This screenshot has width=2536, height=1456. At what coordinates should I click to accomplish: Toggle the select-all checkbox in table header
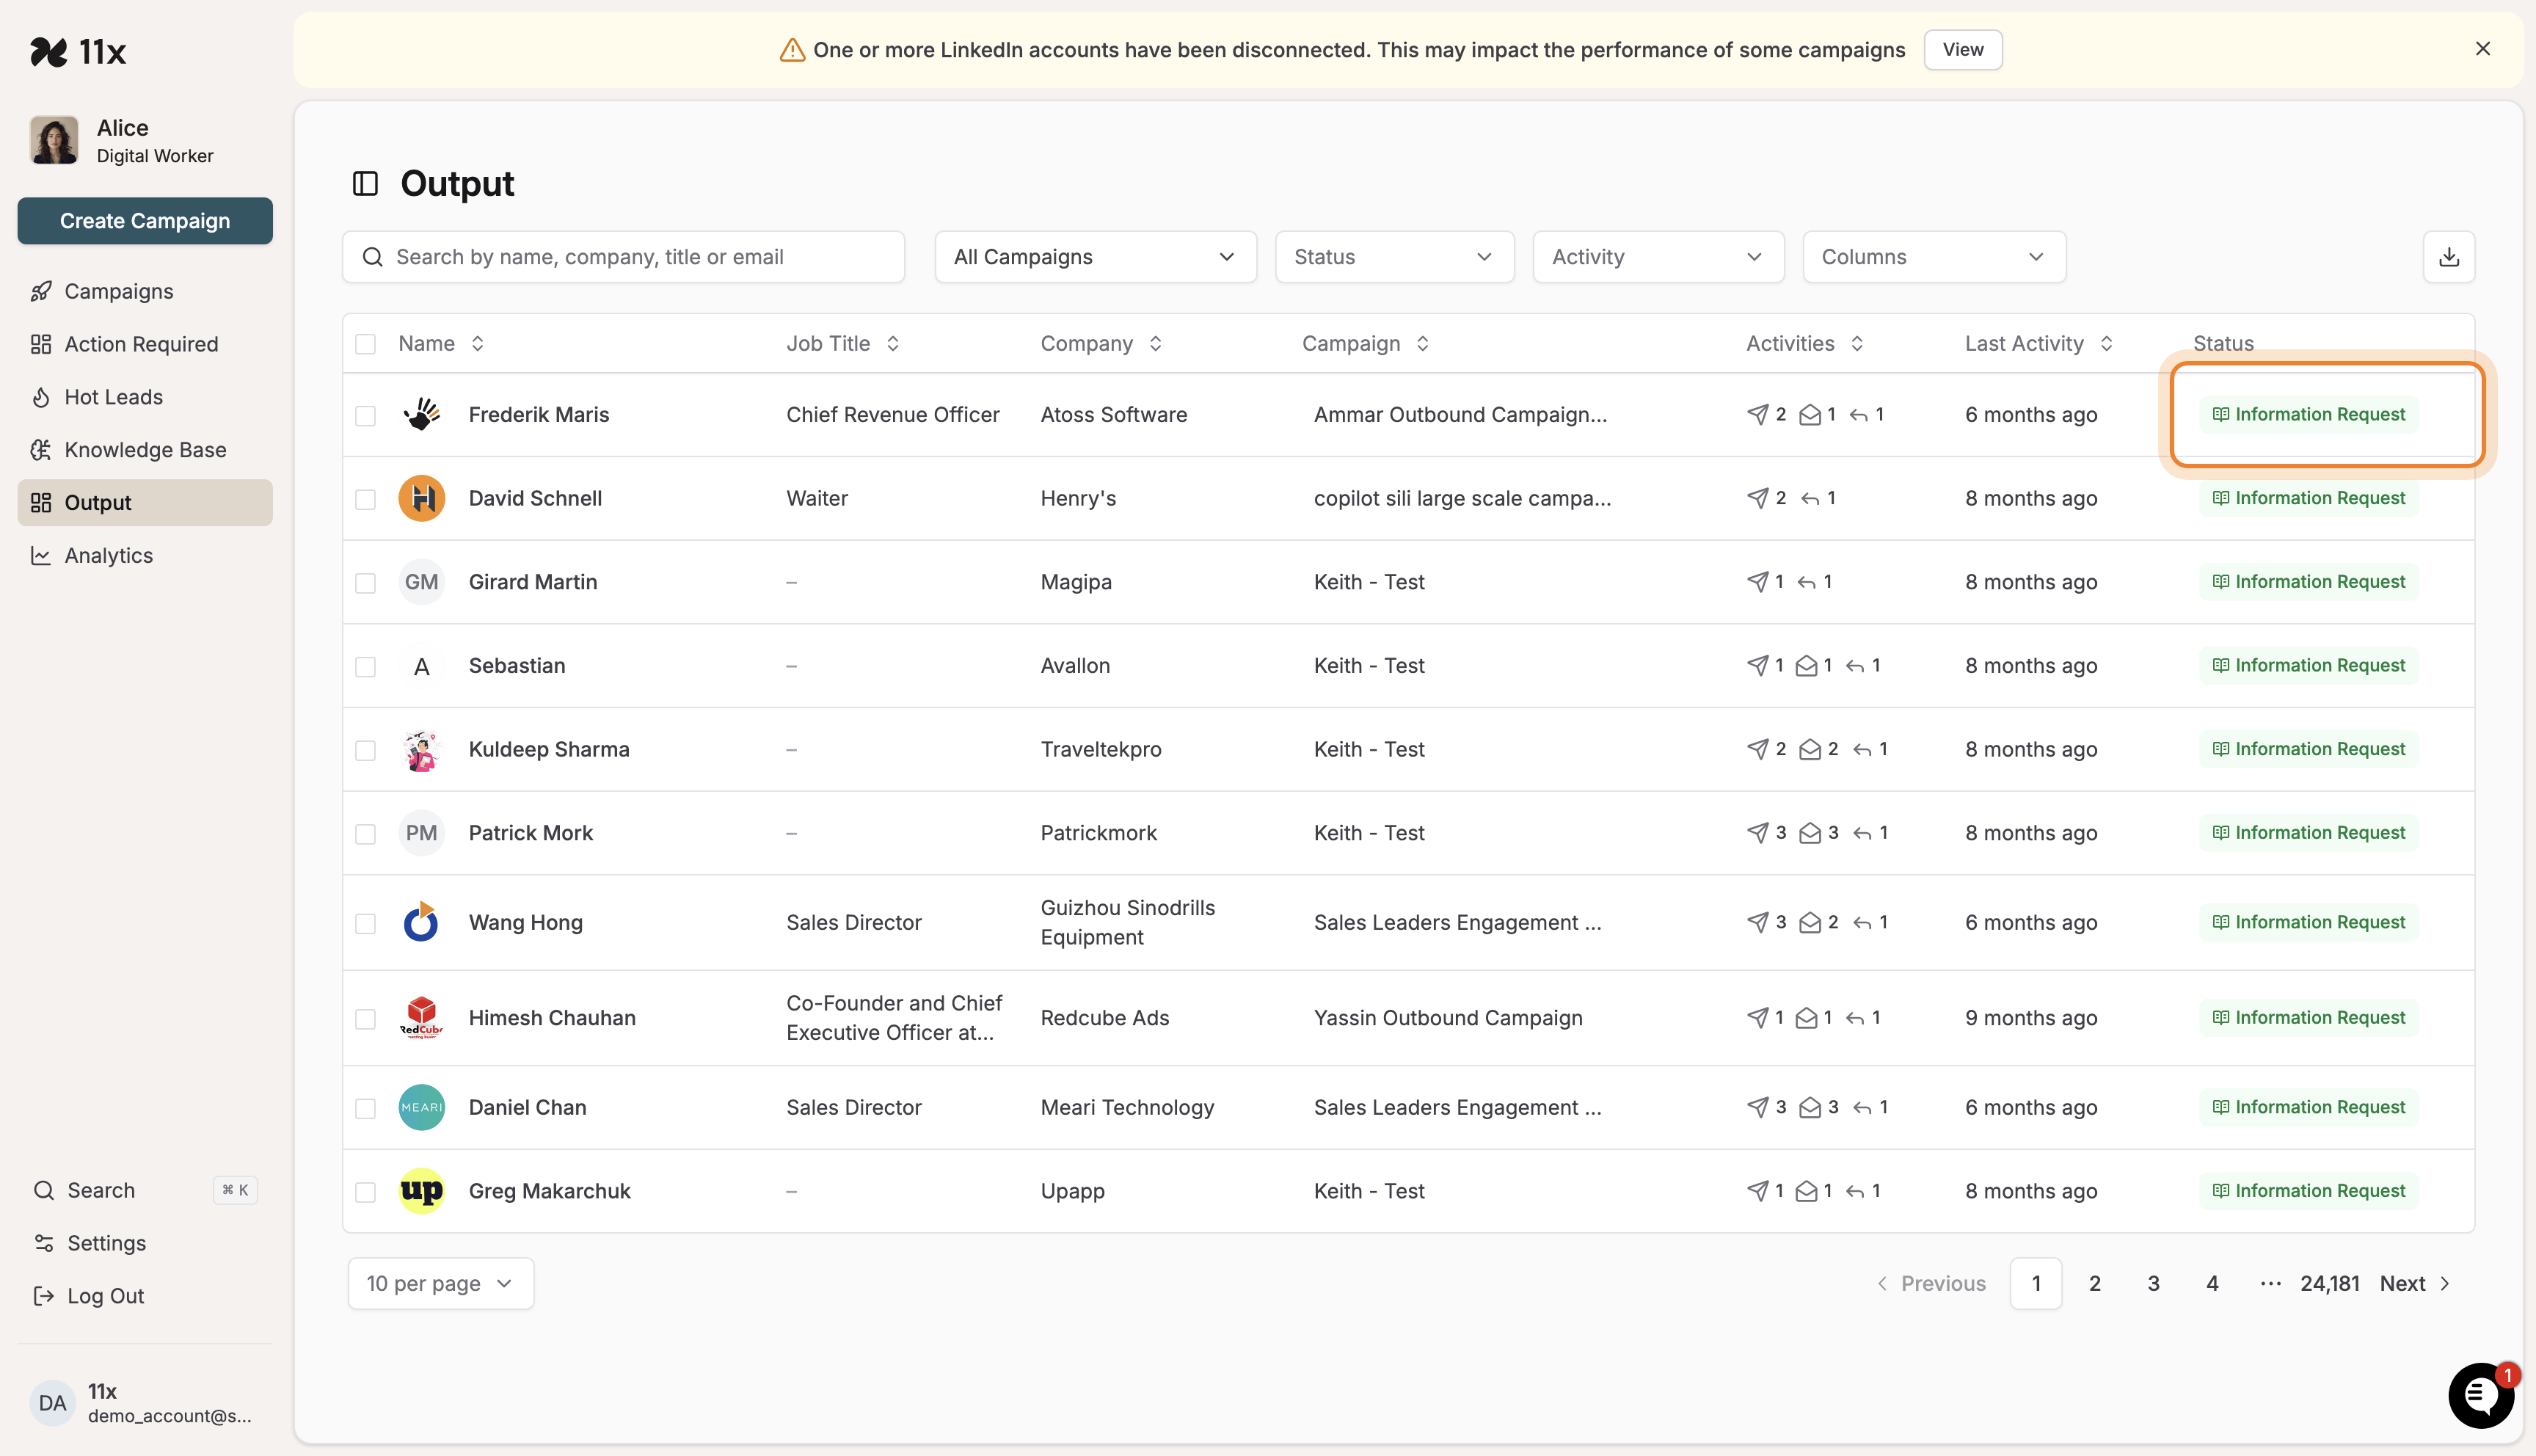[366, 343]
